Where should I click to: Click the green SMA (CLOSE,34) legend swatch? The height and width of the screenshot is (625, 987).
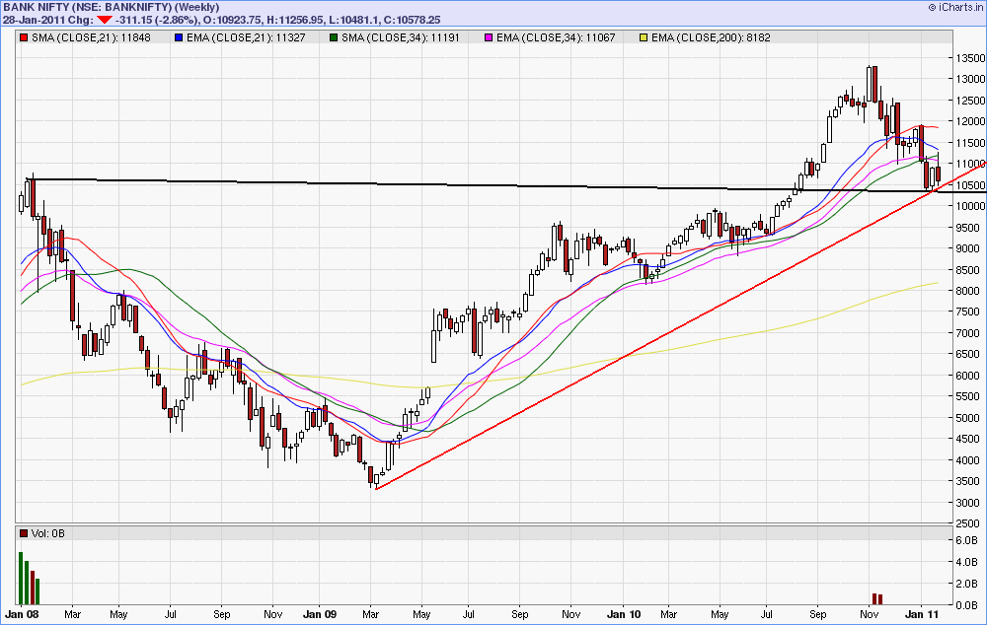tap(334, 37)
